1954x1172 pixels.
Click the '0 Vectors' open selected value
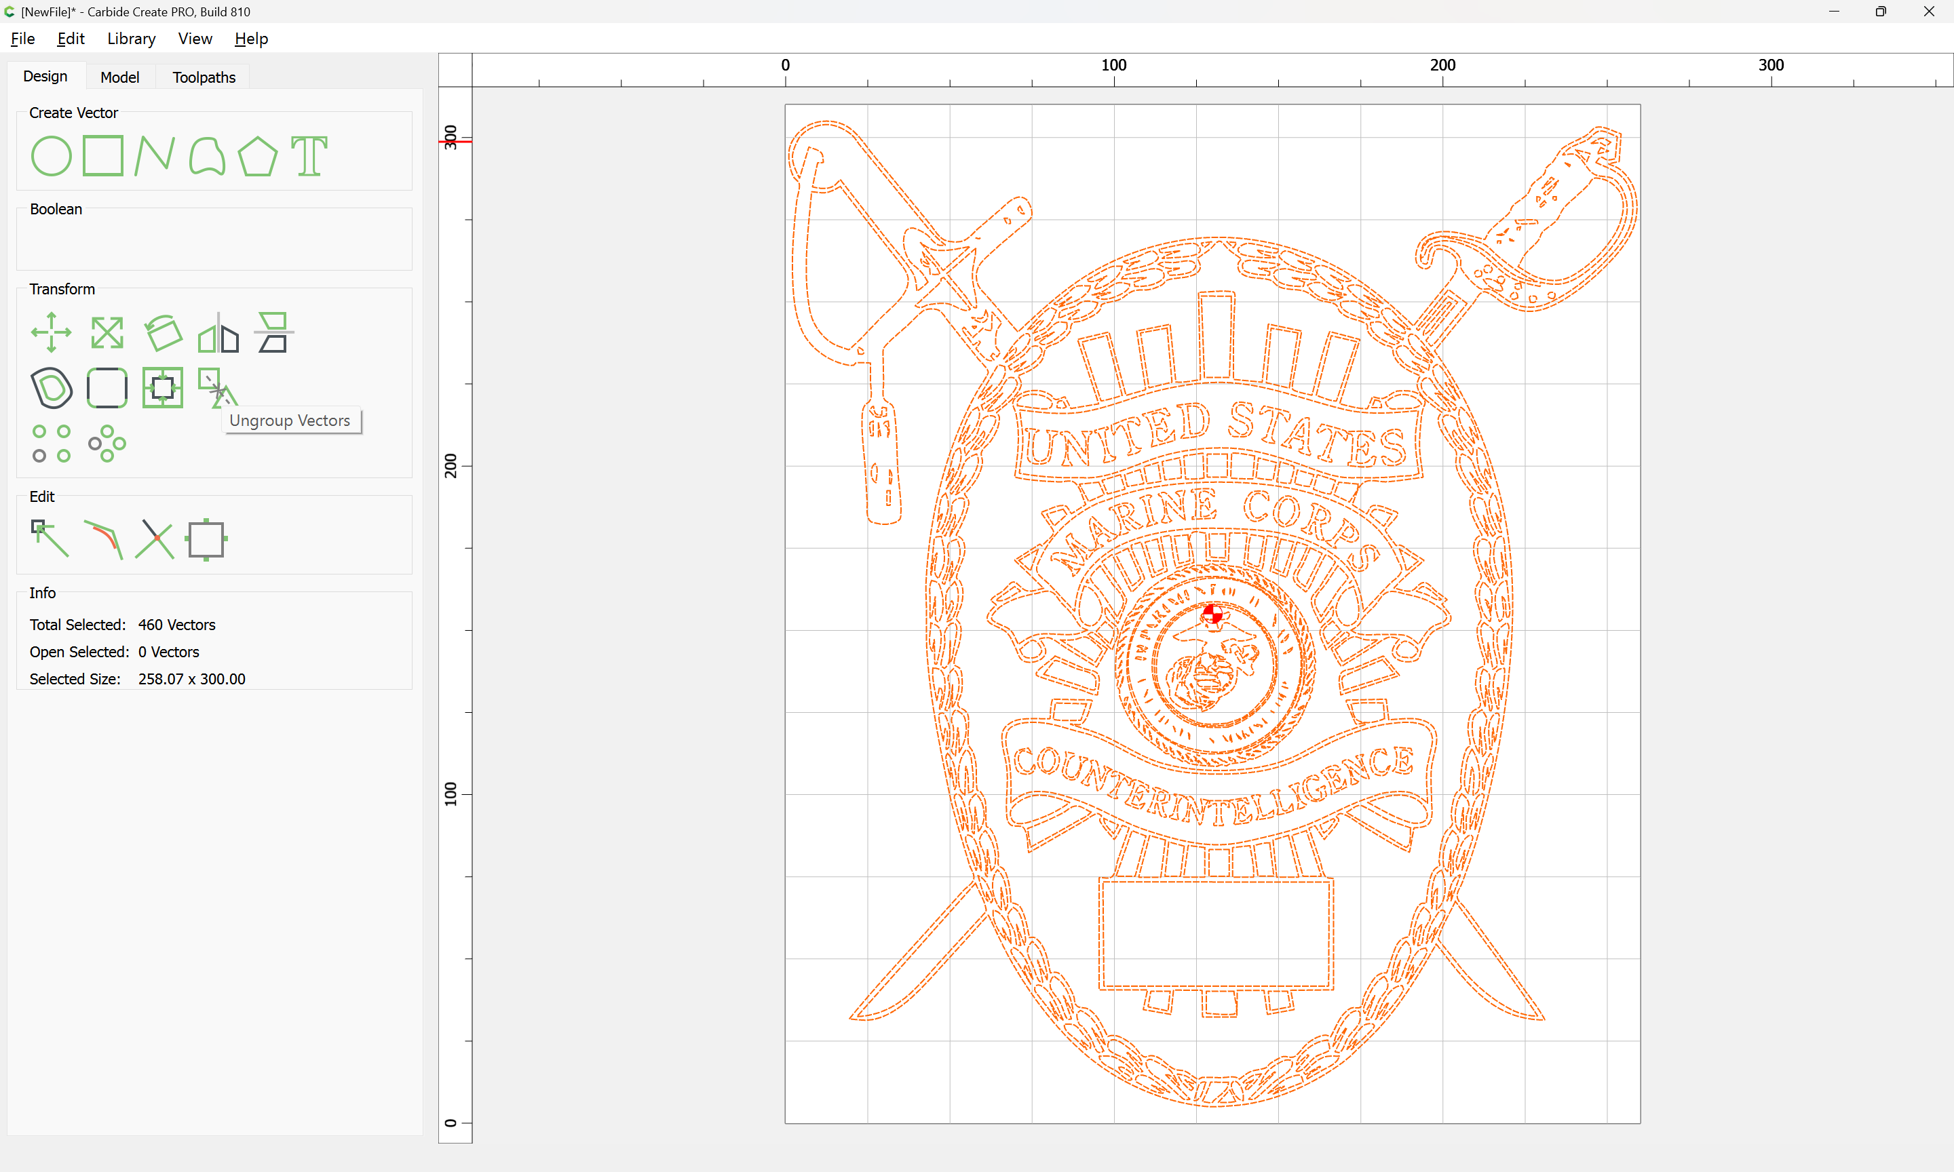point(169,652)
